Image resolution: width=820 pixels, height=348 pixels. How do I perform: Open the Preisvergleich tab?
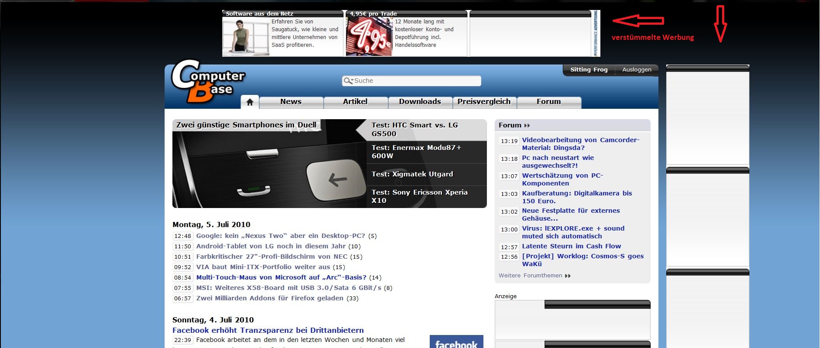point(484,102)
